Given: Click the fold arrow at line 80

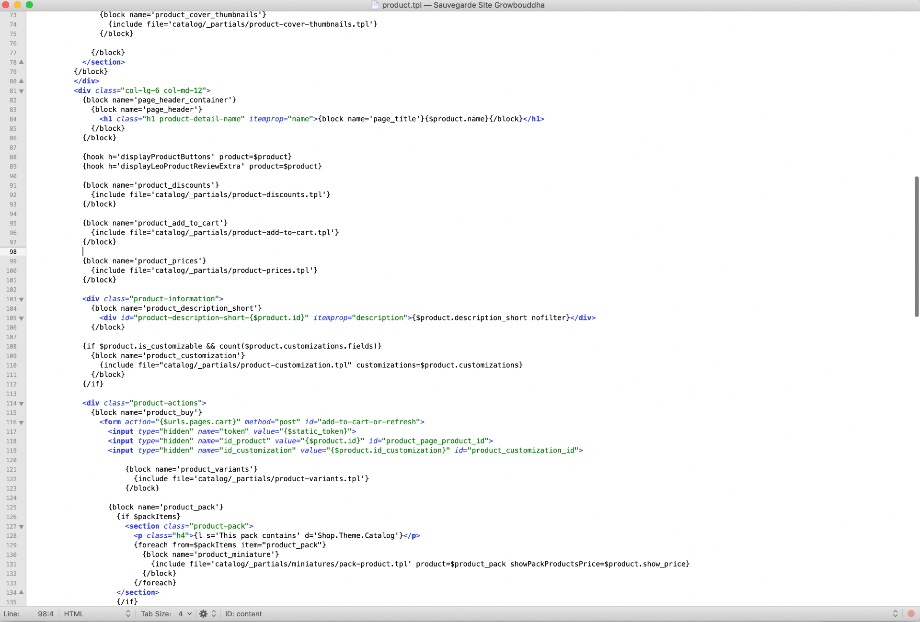Looking at the screenshot, I should click(21, 81).
